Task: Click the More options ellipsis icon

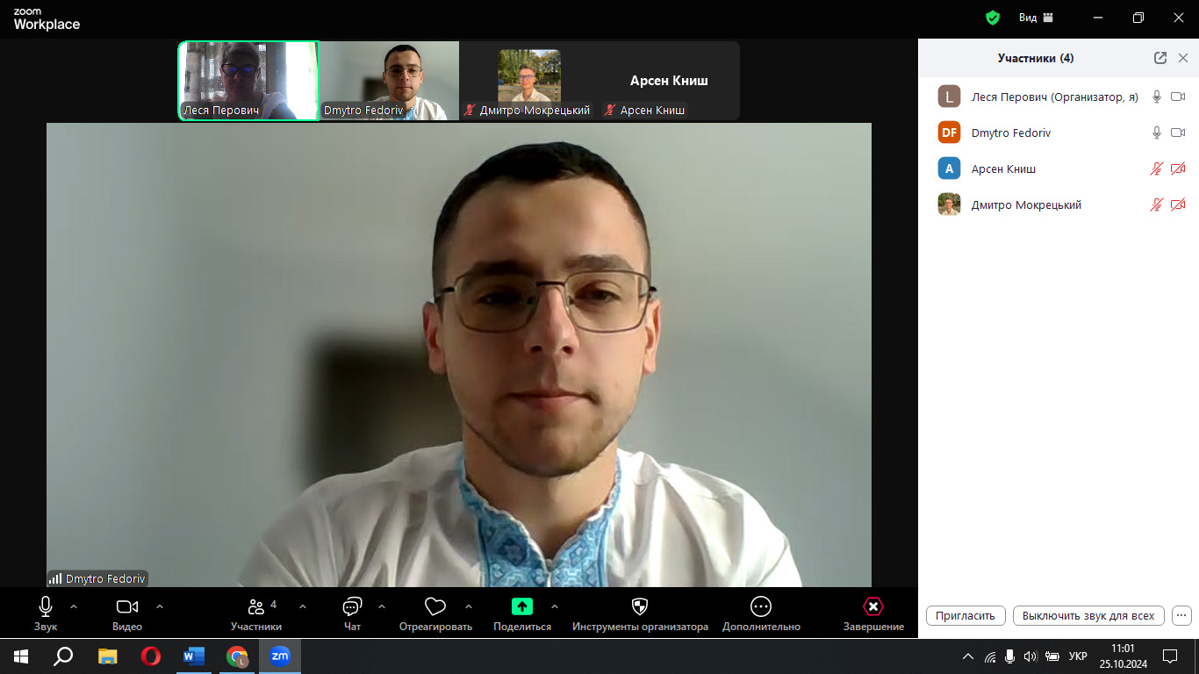Action: (761, 606)
